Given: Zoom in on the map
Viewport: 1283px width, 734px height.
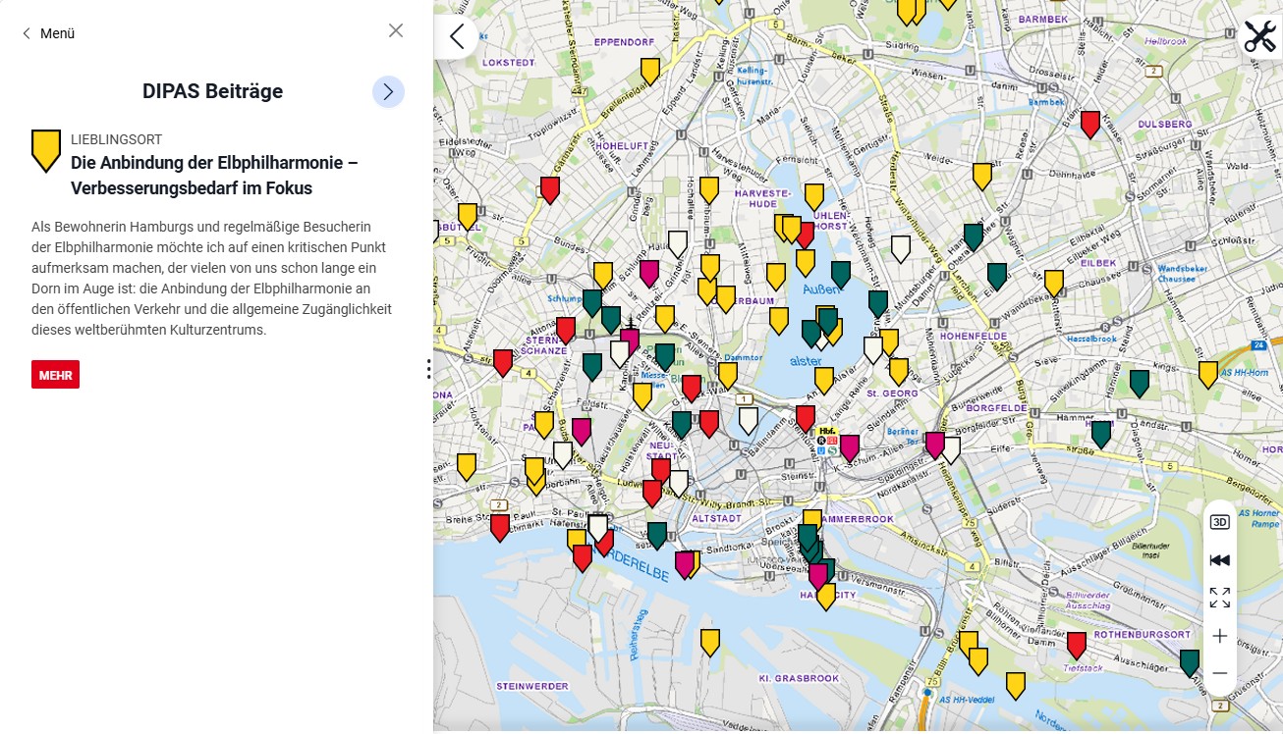Looking at the screenshot, I should tap(1220, 636).
